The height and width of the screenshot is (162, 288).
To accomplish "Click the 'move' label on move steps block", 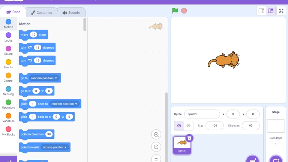I will [24, 35].
